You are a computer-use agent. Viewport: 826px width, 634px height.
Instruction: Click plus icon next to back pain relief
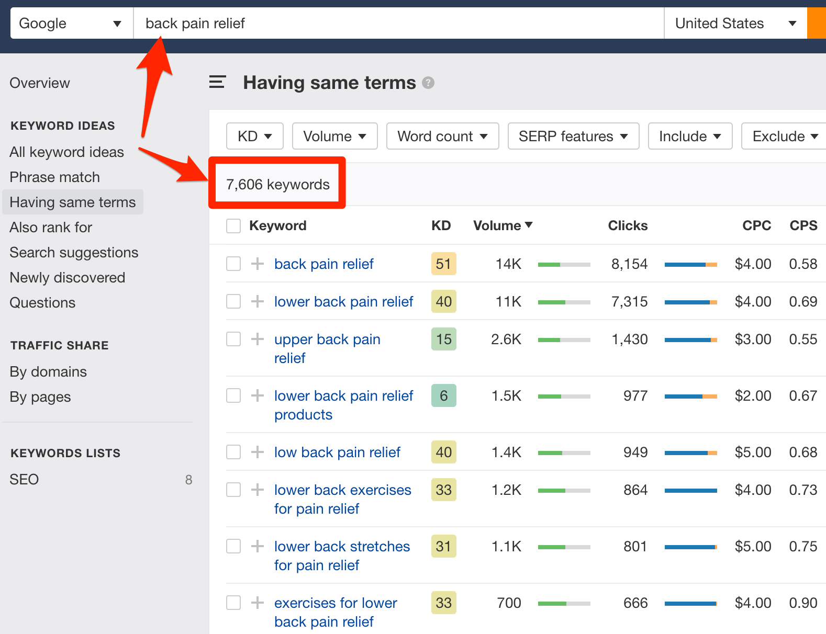coord(257,264)
